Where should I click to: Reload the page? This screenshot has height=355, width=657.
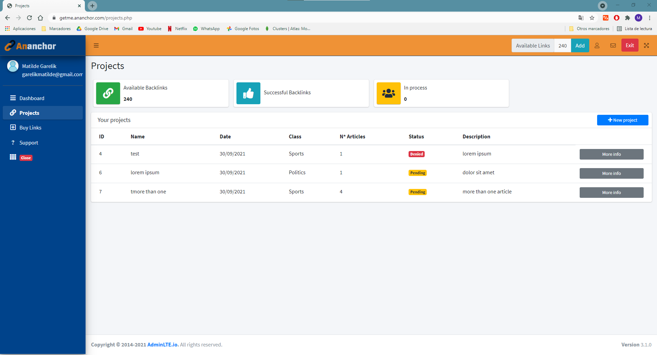tap(29, 18)
